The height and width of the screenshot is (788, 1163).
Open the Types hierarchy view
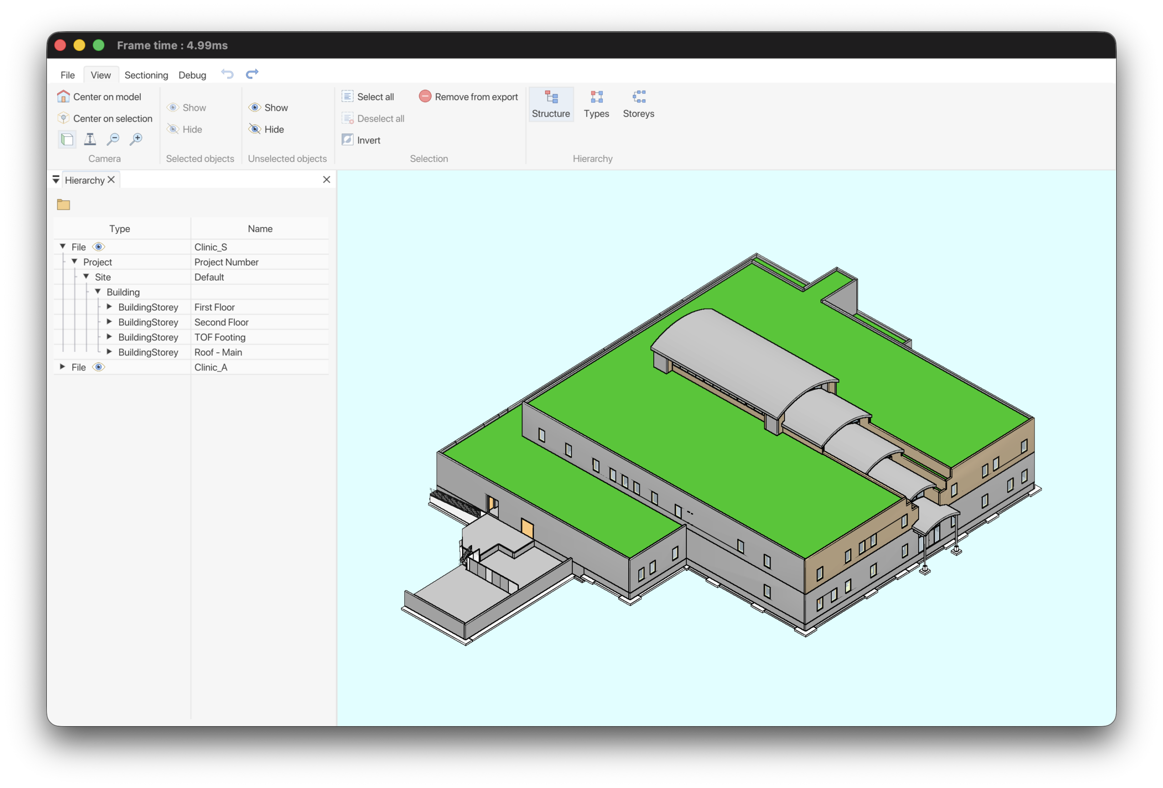click(x=596, y=104)
